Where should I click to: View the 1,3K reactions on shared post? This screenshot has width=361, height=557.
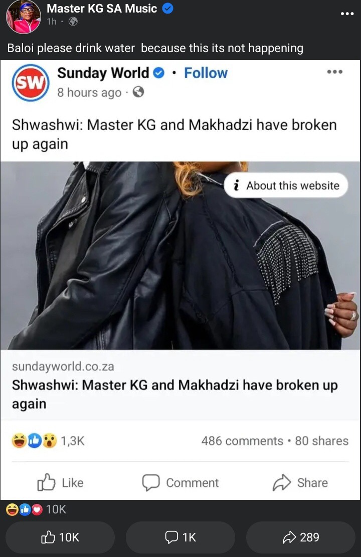coord(48,441)
